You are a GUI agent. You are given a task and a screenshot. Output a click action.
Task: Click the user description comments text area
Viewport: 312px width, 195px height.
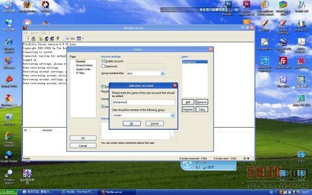(136, 131)
